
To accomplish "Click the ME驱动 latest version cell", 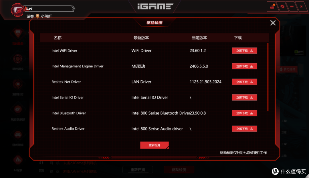I will click(x=138, y=66).
